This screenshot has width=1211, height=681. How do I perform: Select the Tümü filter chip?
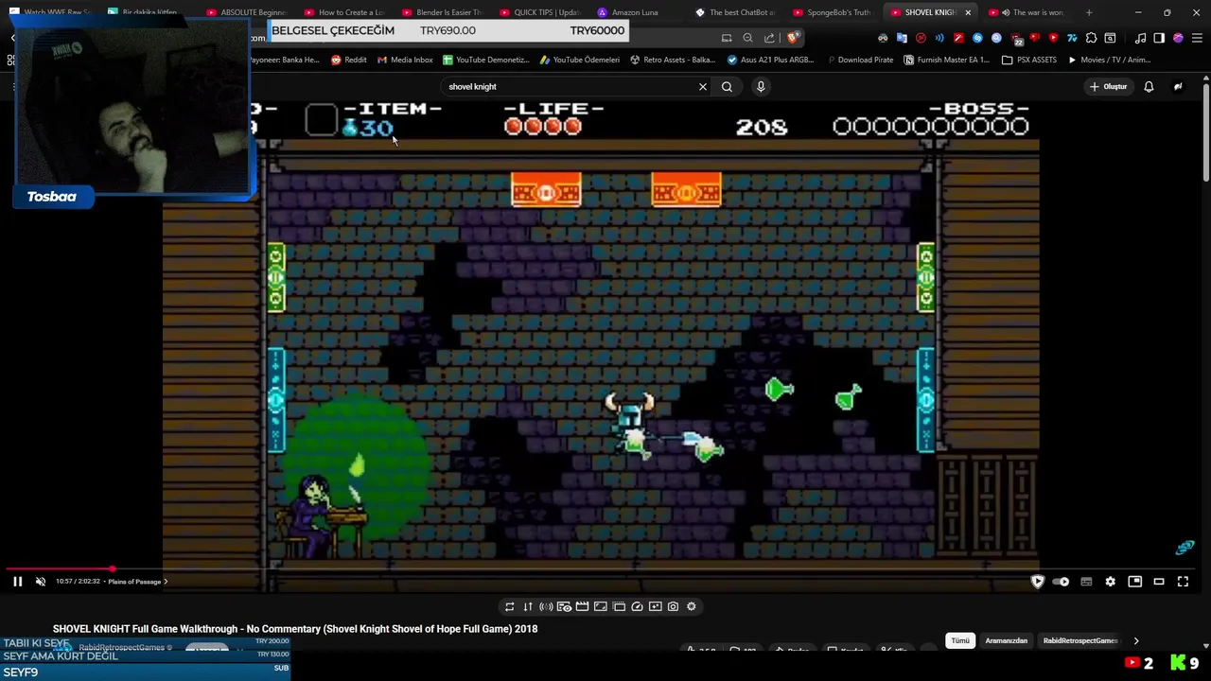pos(960,640)
